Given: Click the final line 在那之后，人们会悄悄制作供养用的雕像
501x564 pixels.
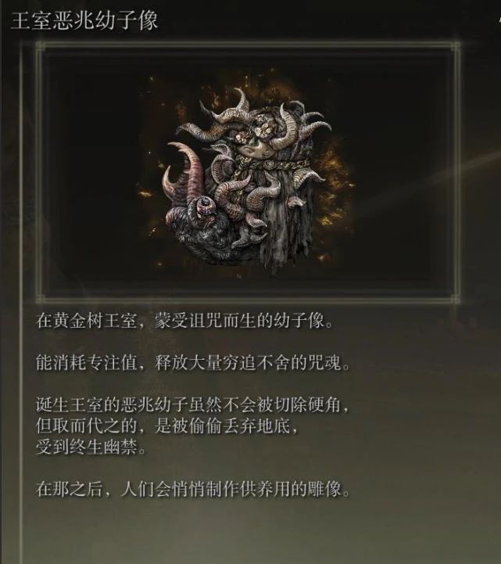Looking at the screenshot, I should pyautogui.click(x=193, y=489).
